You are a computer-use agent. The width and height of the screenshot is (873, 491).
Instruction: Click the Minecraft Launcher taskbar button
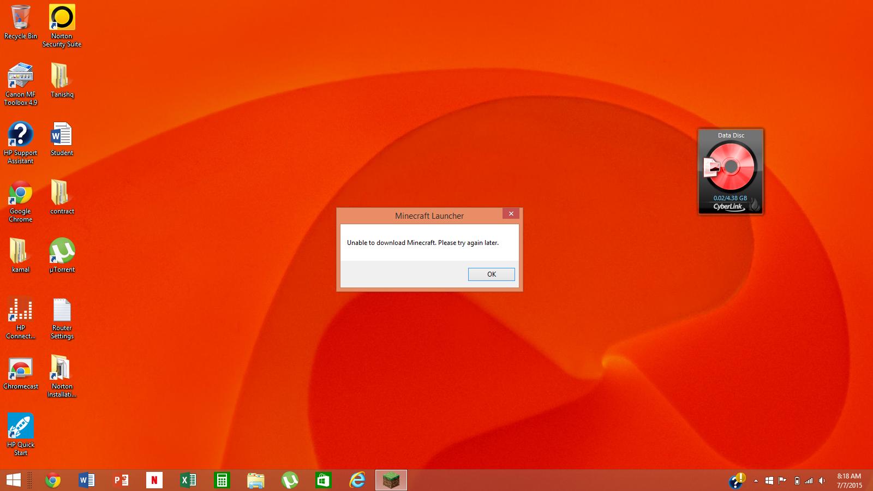pos(391,481)
